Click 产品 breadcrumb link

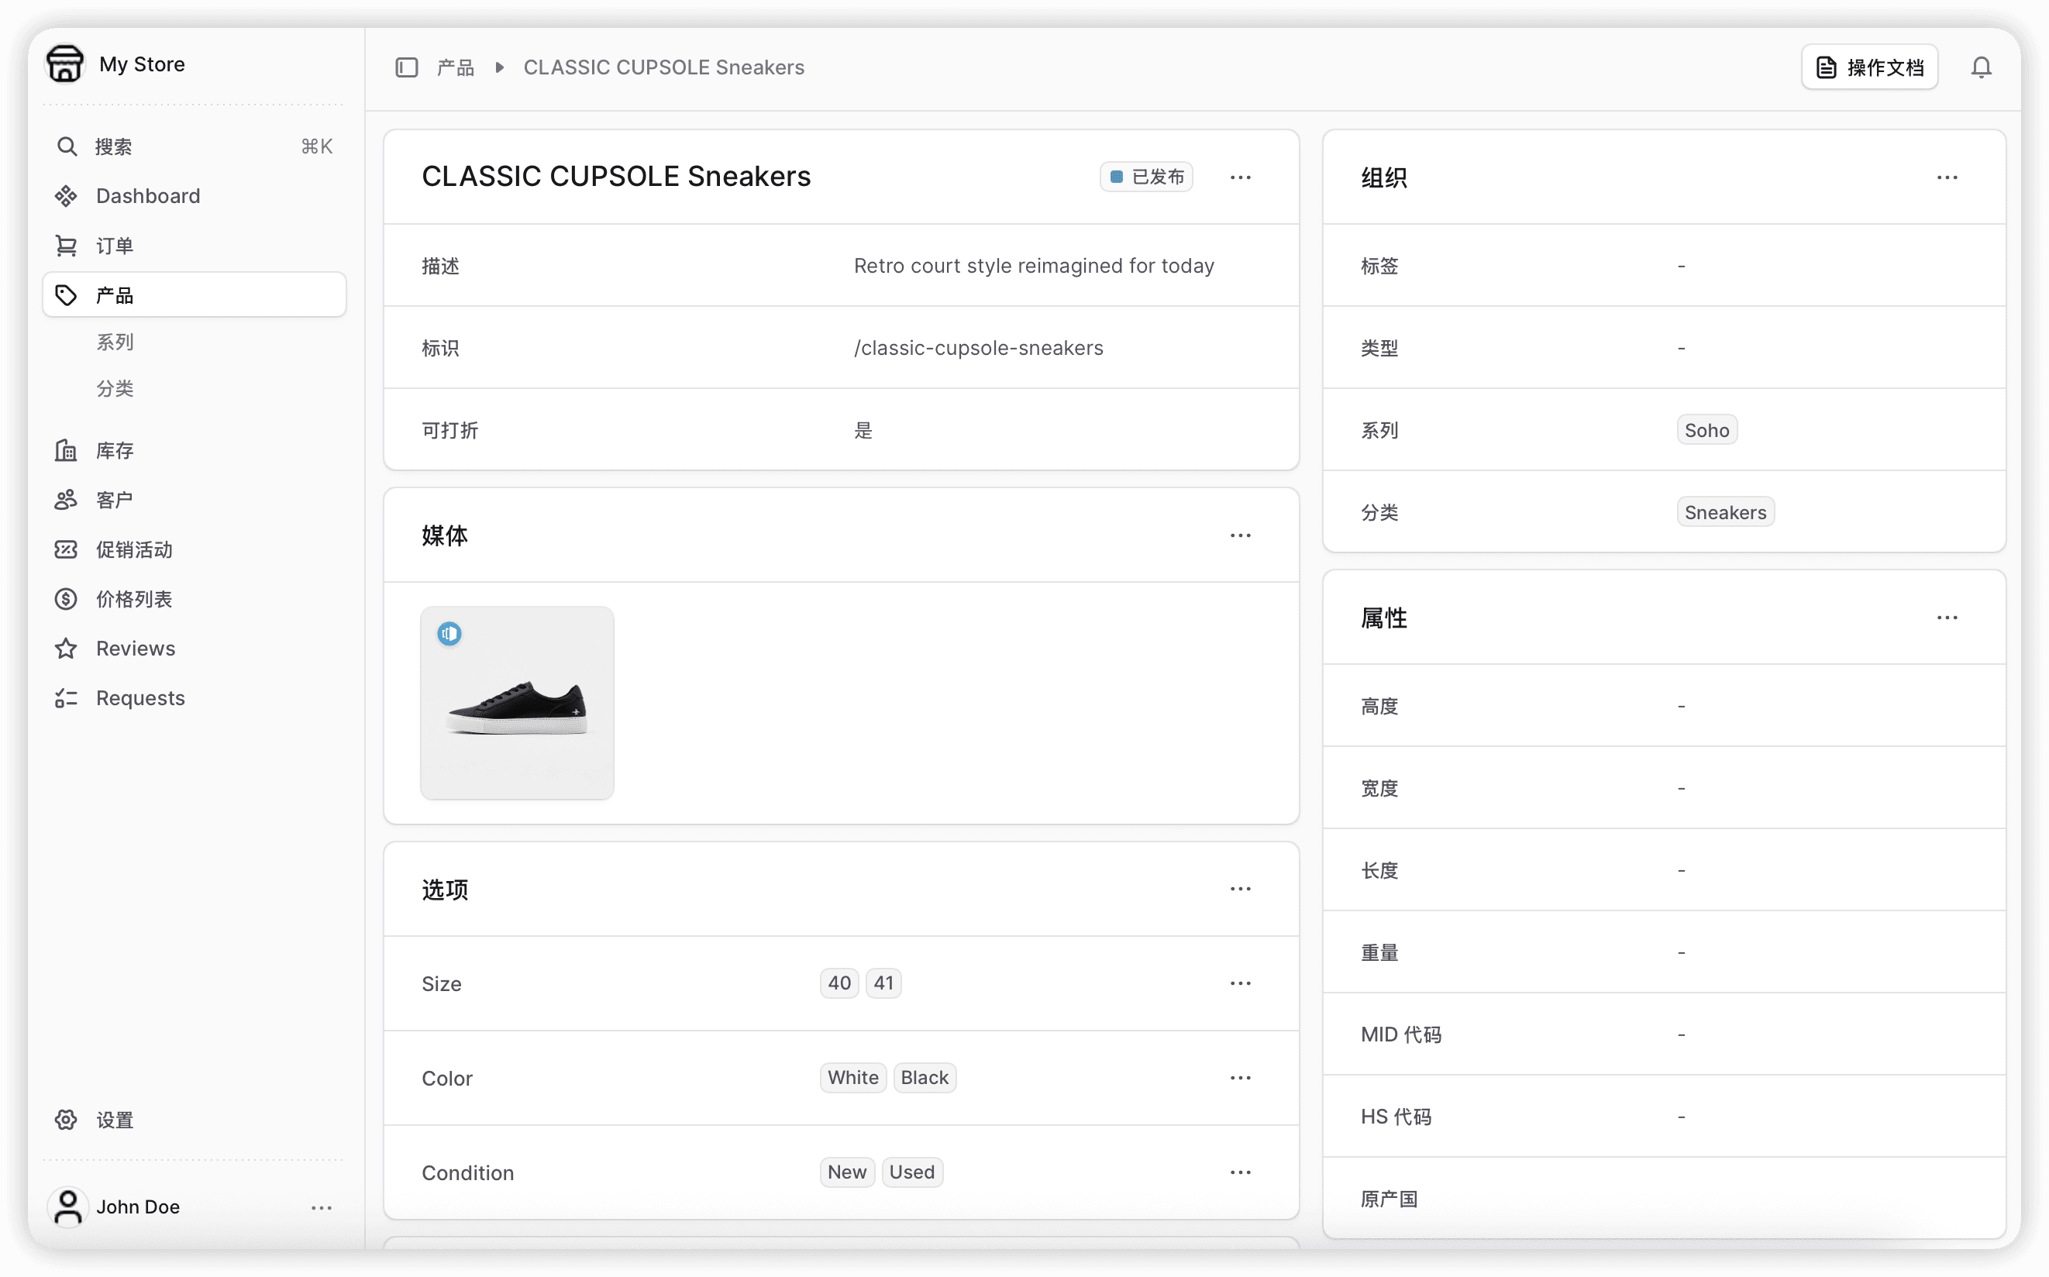tap(455, 67)
